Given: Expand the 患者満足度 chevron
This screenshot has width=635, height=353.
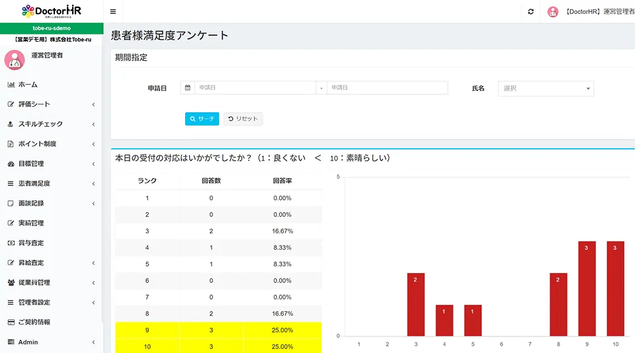Looking at the screenshot, I should 93,184.
